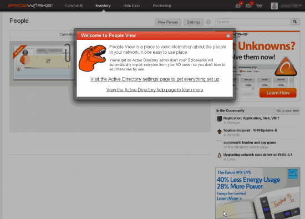Open the notifications alert icon
Viewport: 305px width, 219px height.
pos(238,5)
